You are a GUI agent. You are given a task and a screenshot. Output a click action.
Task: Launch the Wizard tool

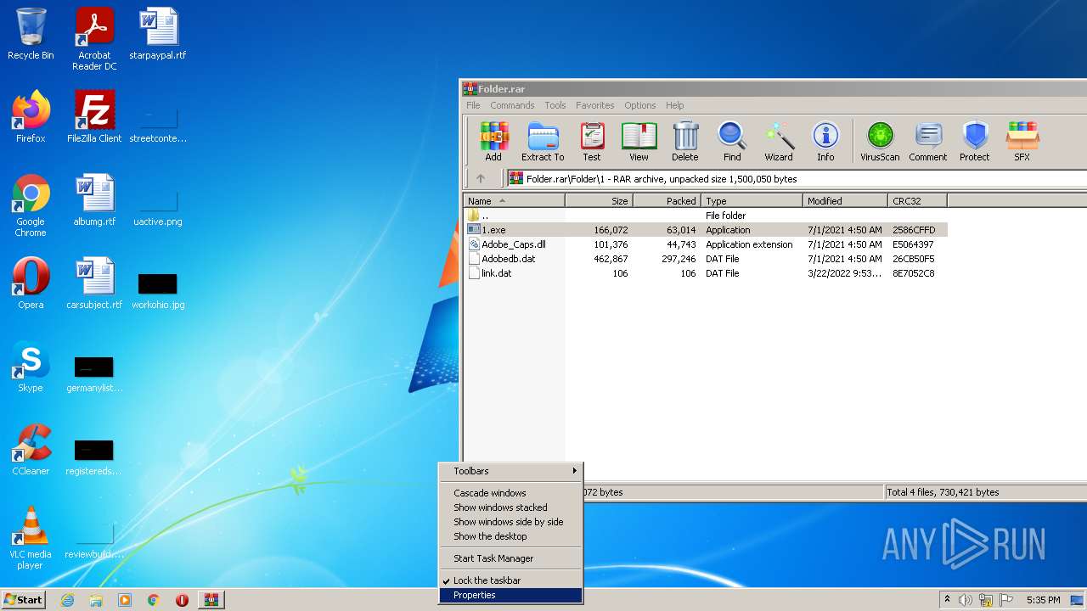pos(779,141)
